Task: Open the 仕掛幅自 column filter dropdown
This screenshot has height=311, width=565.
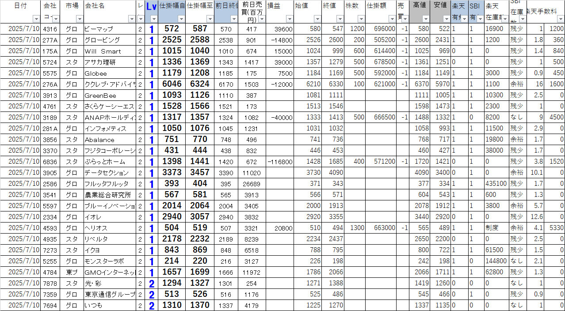Action: [x=181, y=19]
